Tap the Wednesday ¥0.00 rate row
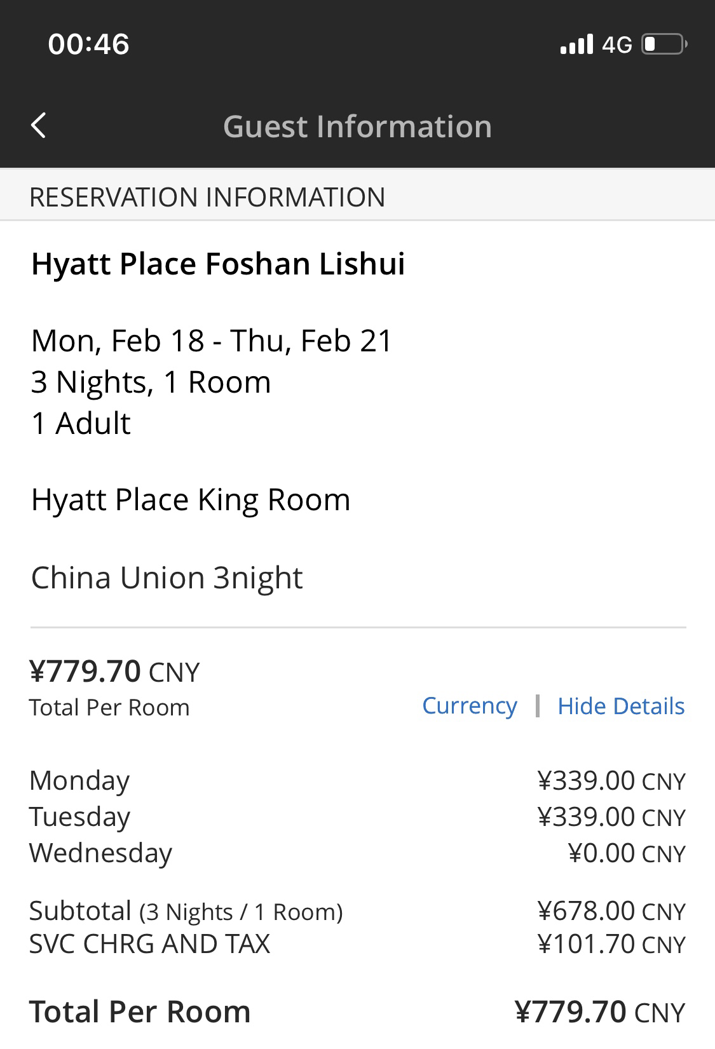This screenshot has width=715, height=1049. point(357,853)
